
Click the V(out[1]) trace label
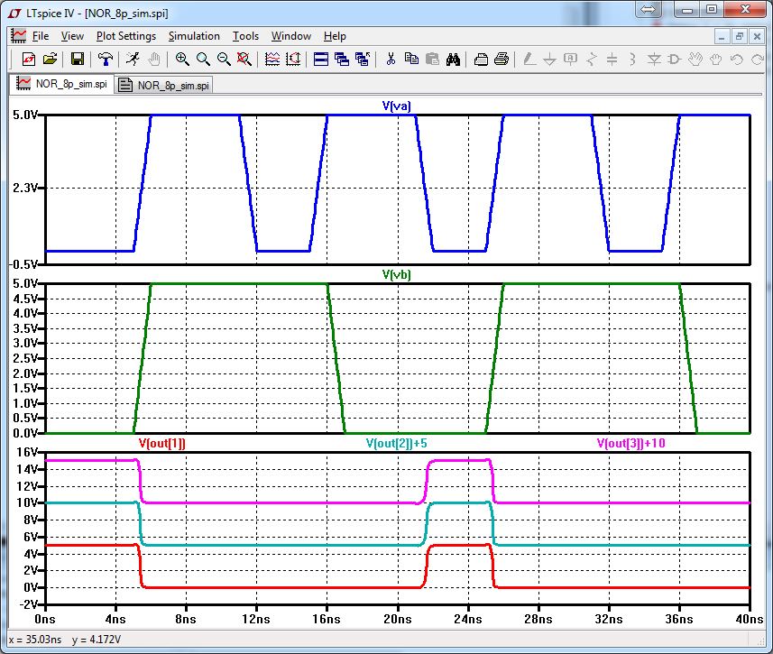pyautogui.click(x=162, y=443)
